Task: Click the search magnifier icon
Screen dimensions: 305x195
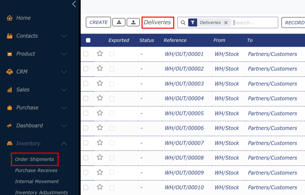Action: (183, 22)
